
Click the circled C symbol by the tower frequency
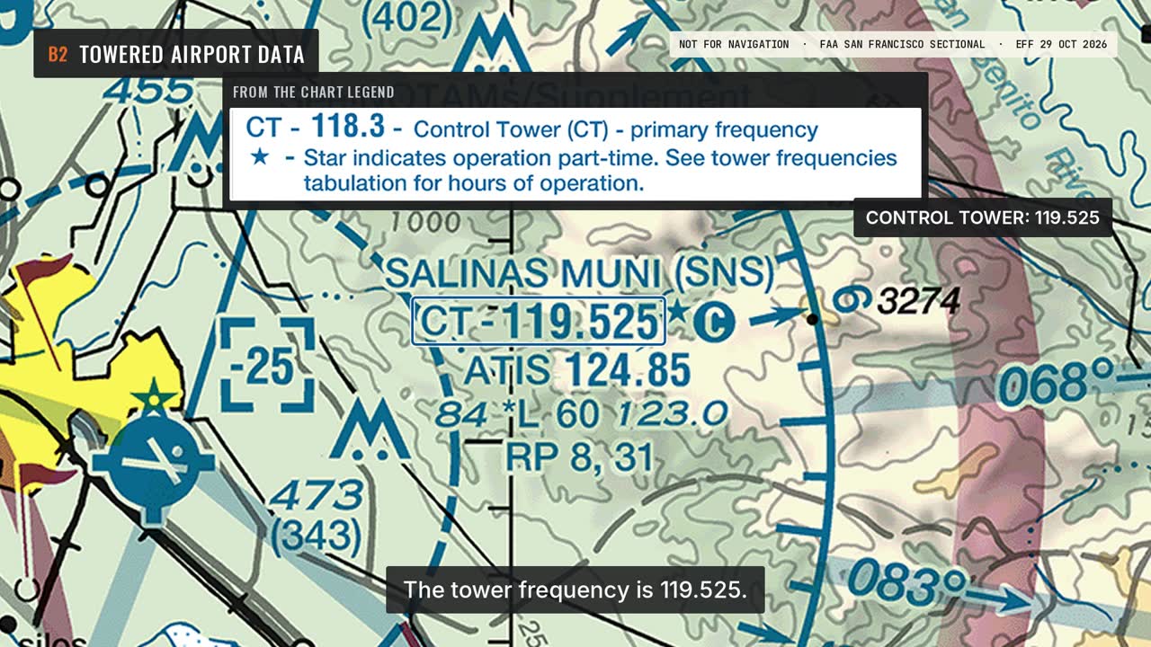point(715,323)
